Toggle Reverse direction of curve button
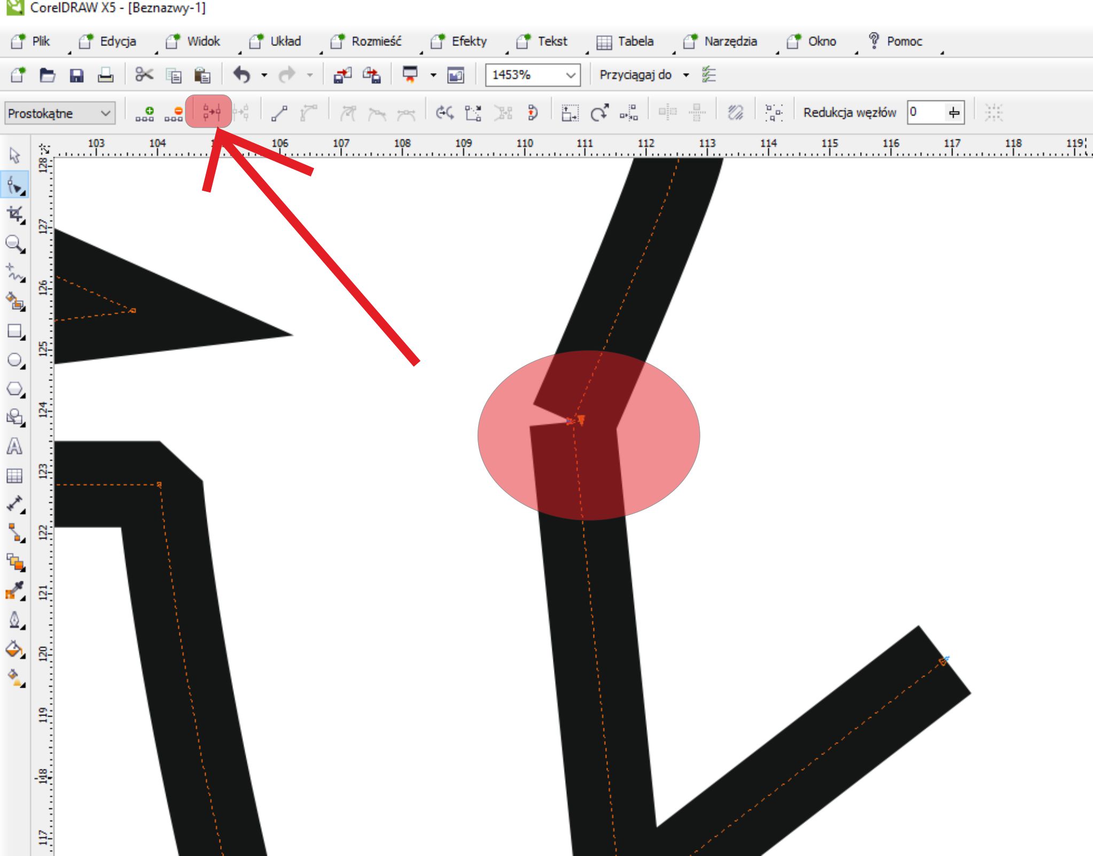This screenshot has width=1093, height=856. pyautogui.click(x=444, y=113)
